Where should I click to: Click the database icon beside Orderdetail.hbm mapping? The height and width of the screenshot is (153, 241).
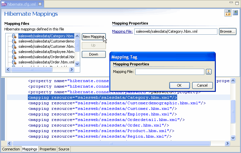(14, 57)
